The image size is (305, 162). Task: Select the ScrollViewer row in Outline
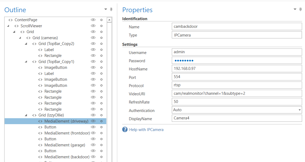[56, 26]
